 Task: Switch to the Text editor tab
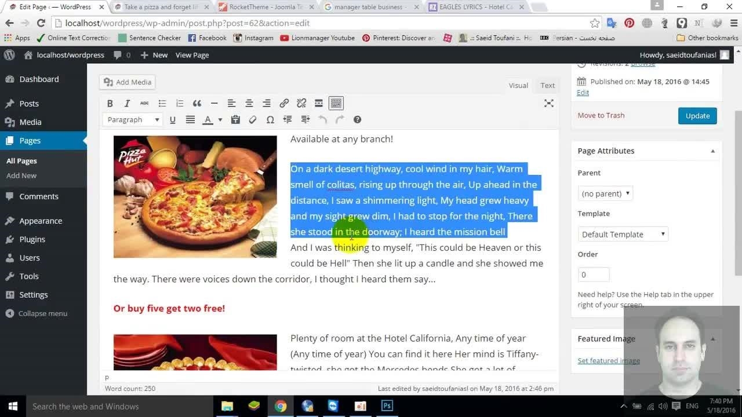[x=547, y=85]
